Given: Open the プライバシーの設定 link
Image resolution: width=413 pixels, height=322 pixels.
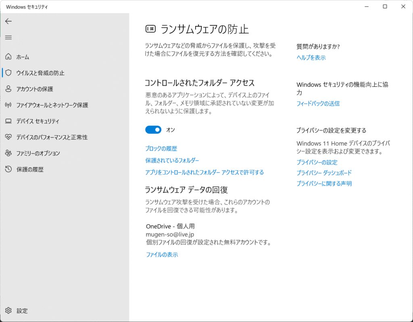Looking at the screenshot, I should point(317,162).
